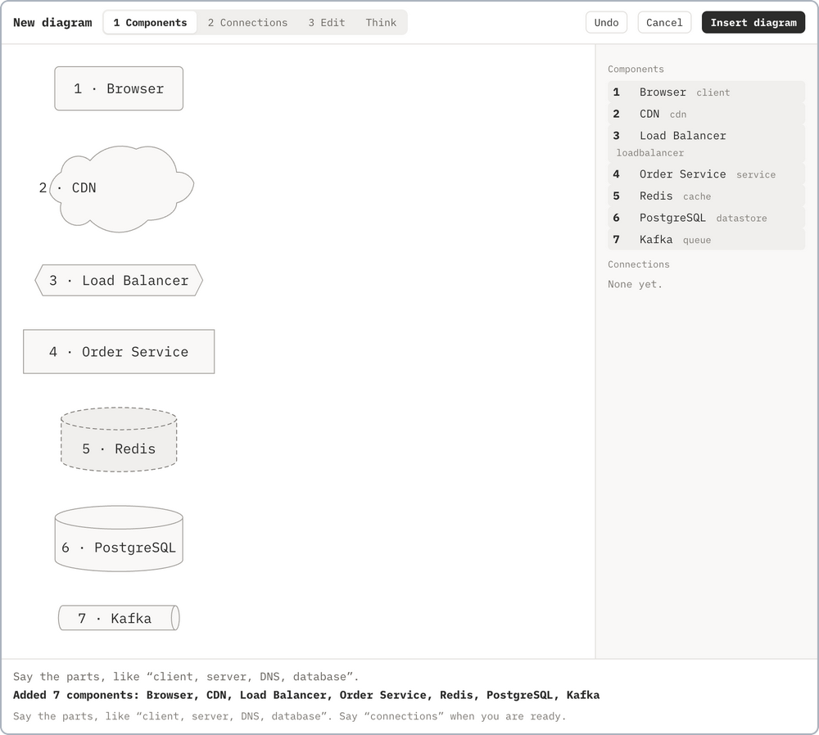Click the Cancel button
The image size is (819, 735).
pyautogui.click(x=664, y=22)
